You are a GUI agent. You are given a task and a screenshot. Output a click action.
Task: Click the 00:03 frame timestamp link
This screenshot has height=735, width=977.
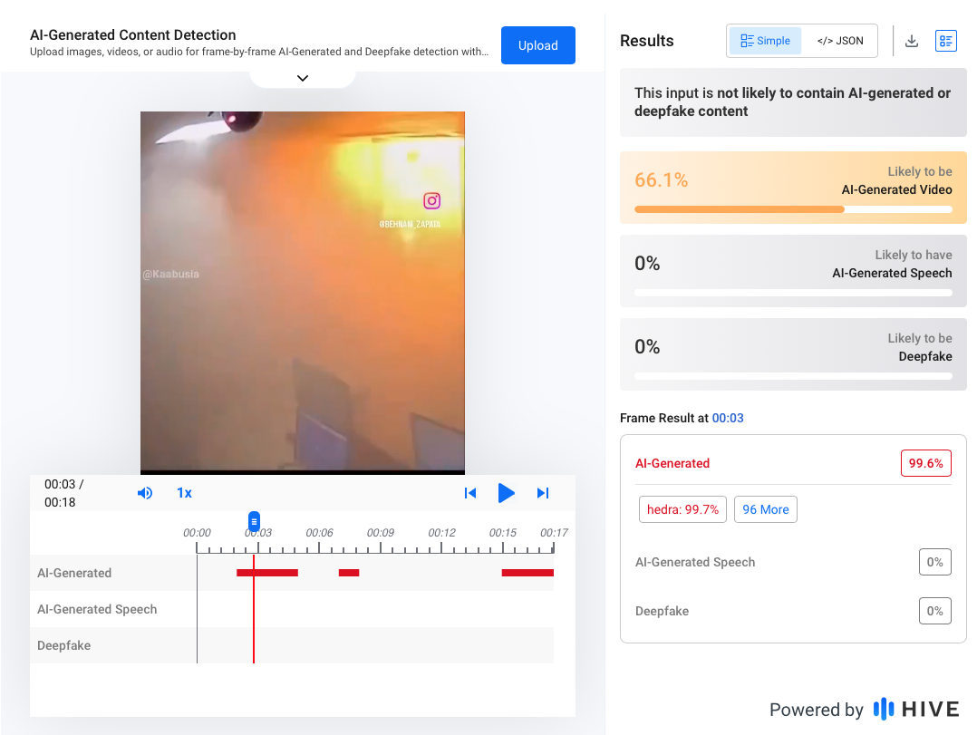point(728,418)
